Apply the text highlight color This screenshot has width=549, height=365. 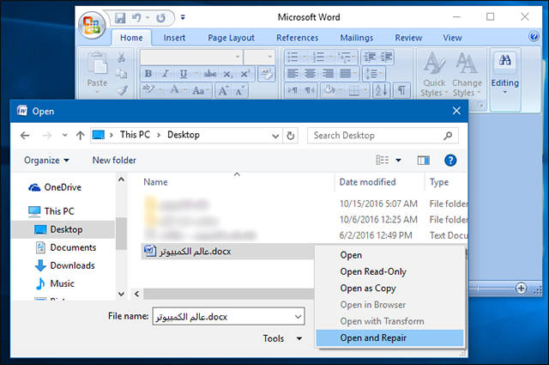148,90
